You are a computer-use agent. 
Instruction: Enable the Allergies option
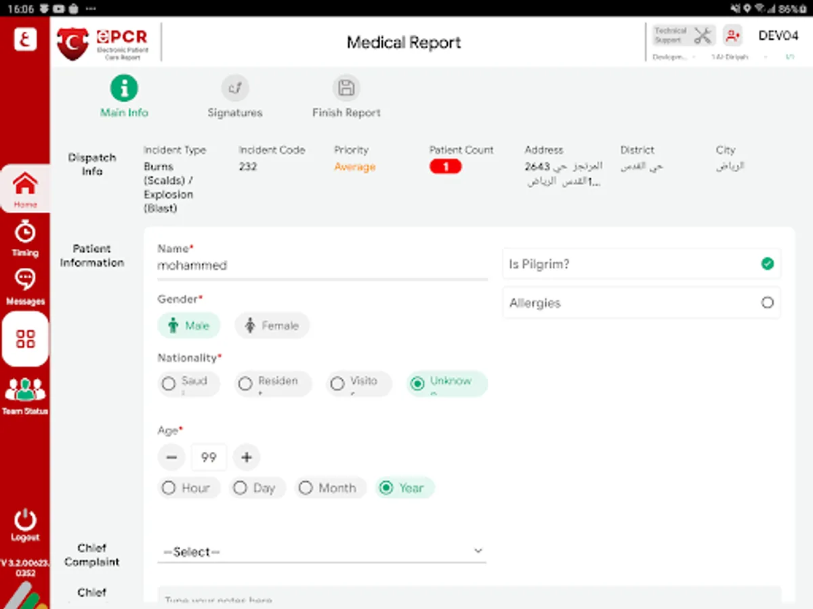click(x=767, y=303)
